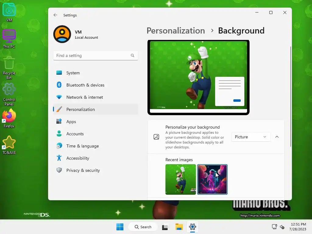
Task: Click the Settings window vertical scrollbar
Action: point(291,97)
